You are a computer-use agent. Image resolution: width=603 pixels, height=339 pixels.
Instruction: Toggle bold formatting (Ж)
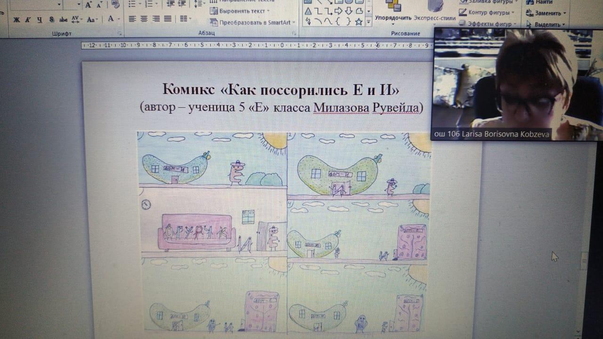click(16, 20)
